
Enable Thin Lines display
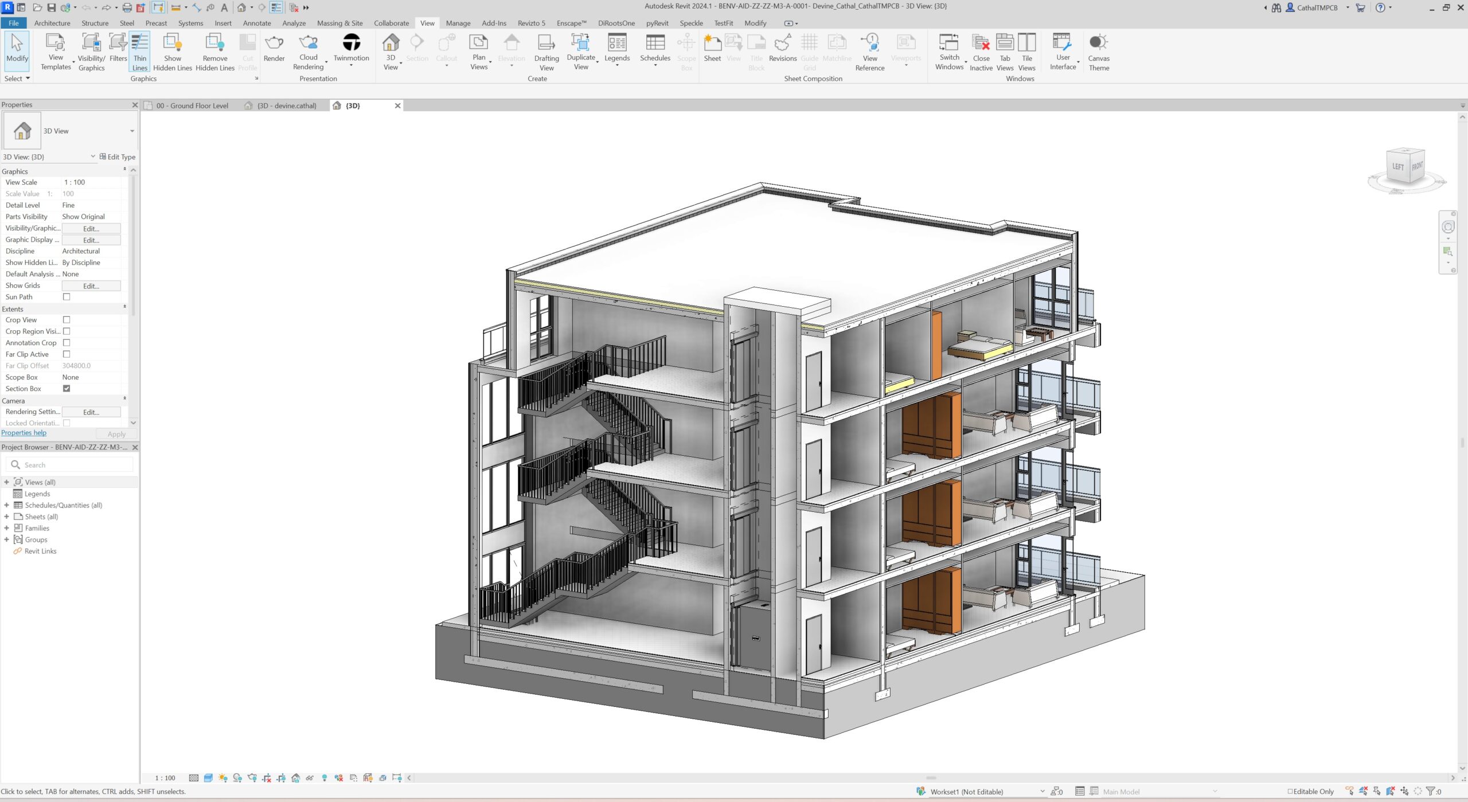coord(139,51)
